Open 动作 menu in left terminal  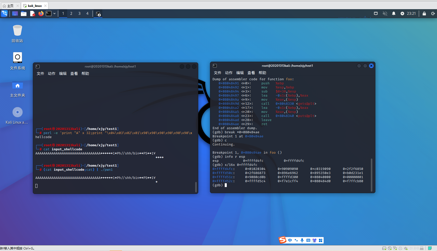[x=52, y=74]
